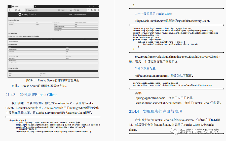Click '自此，Eureka Server注册服务器搭建完毕' sentence
This screenshot has height=141, width=226.
39,86
